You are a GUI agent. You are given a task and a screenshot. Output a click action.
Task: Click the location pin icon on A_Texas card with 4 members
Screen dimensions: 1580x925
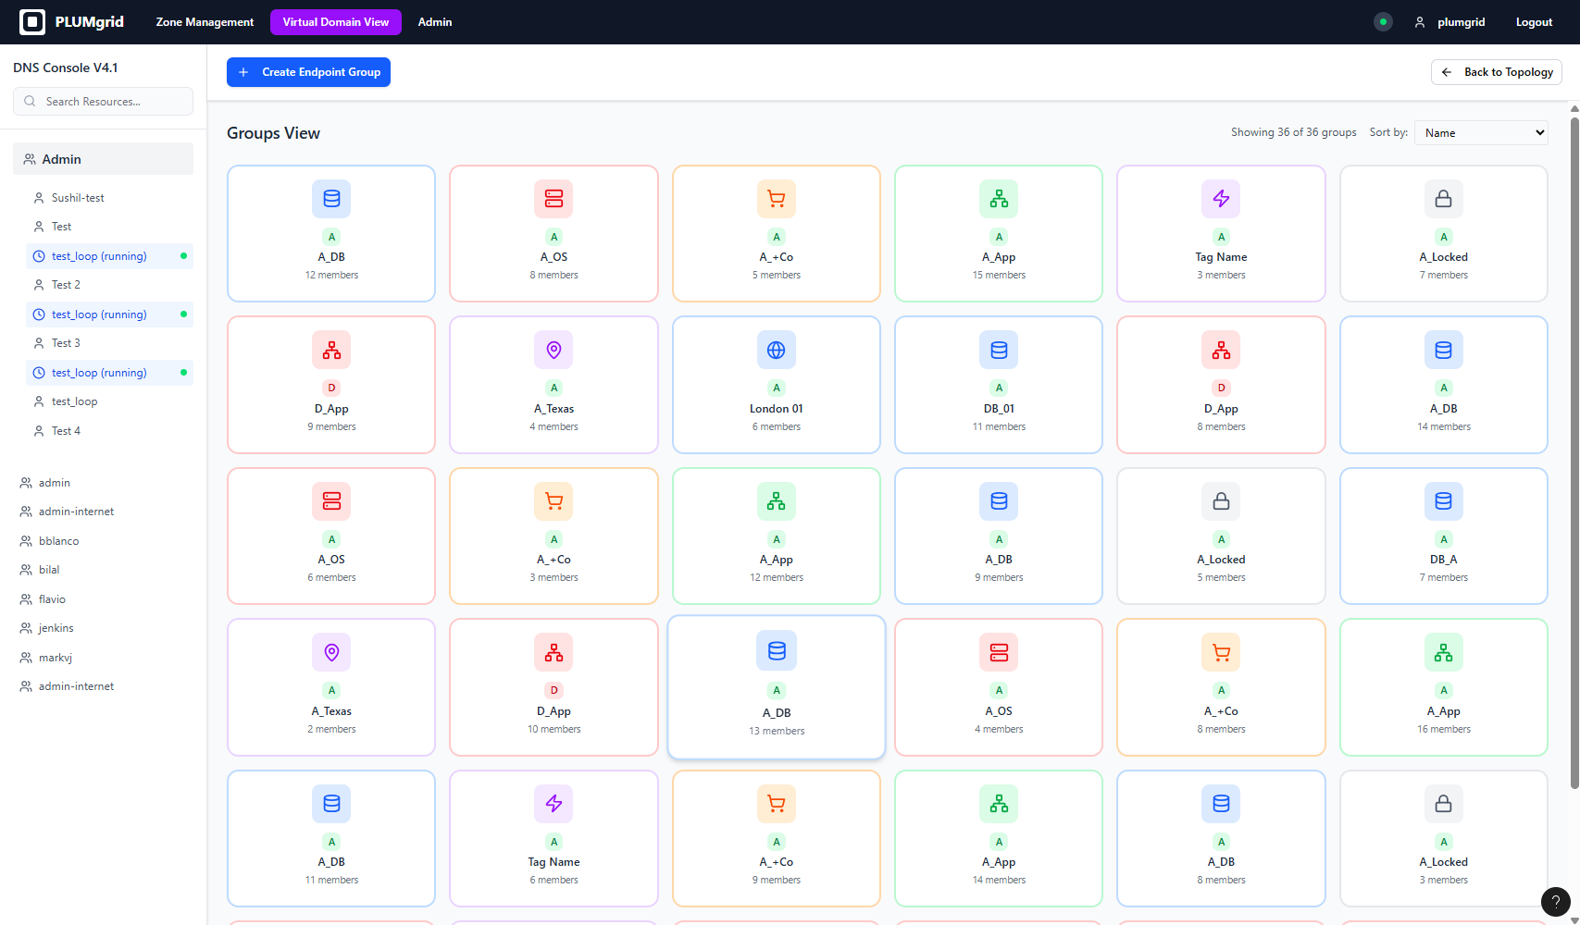coord(554,351)
